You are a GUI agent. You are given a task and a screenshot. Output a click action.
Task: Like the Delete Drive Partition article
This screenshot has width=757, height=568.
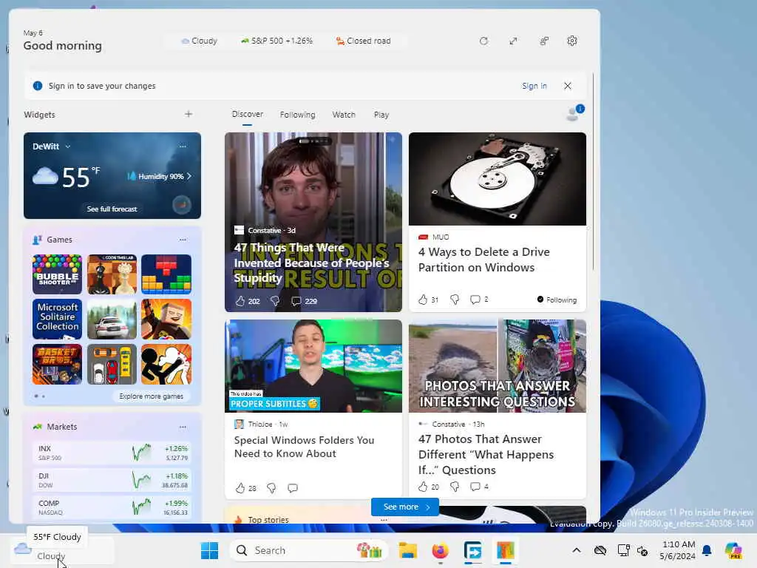click(423, 300)
